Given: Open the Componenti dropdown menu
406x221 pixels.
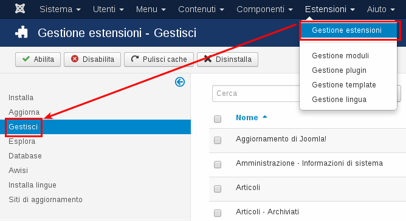Looking at the screenshot, I should tap(264, 9).
